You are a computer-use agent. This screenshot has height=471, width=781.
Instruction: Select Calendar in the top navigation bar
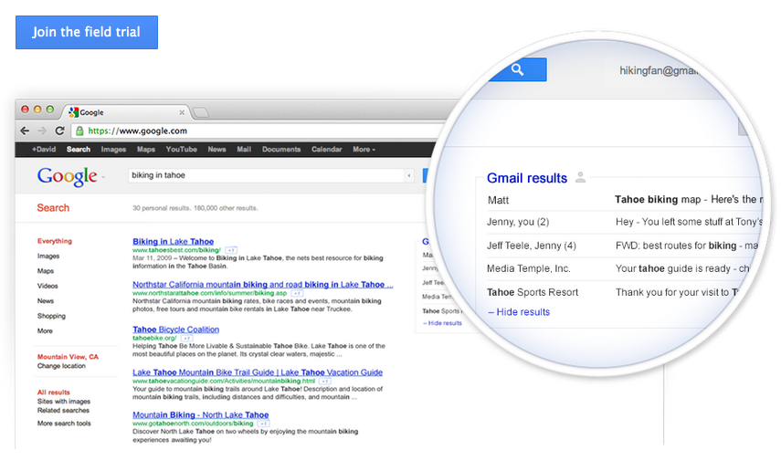[326, 150]
